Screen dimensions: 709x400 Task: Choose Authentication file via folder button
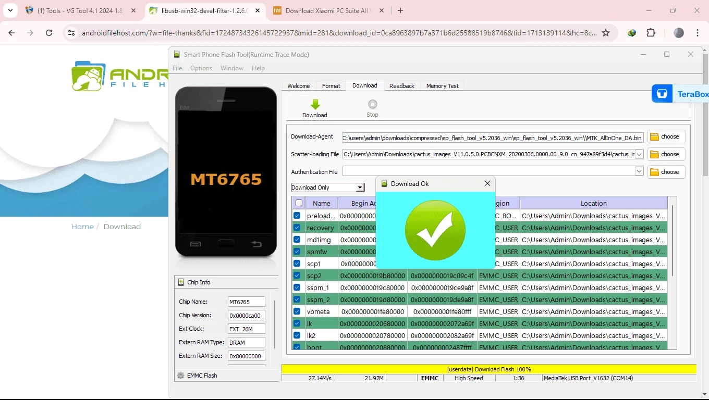click(x=666, y=172)
